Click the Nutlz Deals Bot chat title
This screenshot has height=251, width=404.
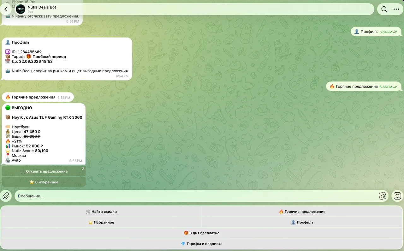(x=42, y=7)
